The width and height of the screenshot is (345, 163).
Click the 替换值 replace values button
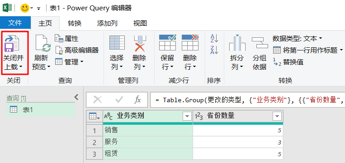pyautogui.click(x=288, y=62)
